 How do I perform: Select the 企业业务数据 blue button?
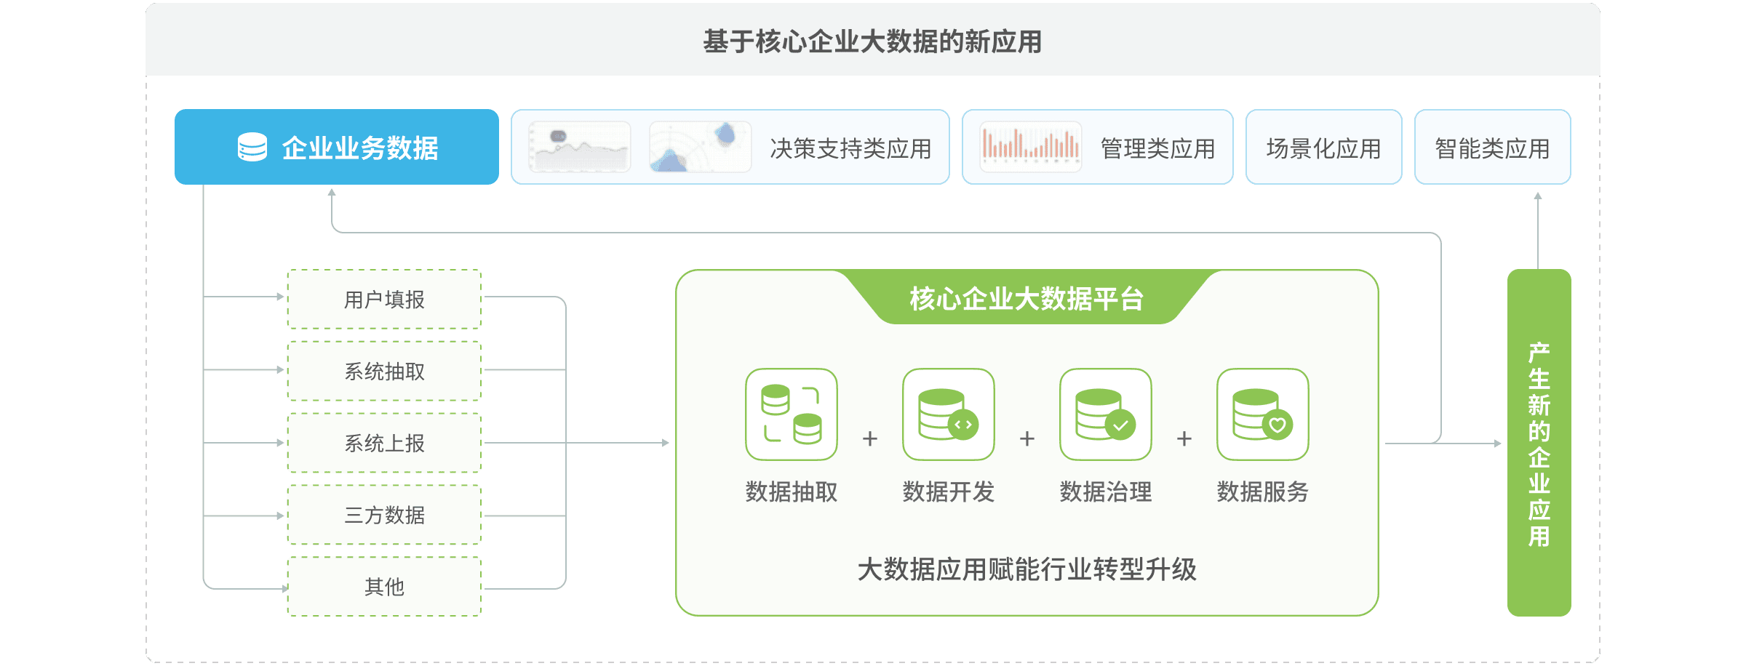coord(337,147)
